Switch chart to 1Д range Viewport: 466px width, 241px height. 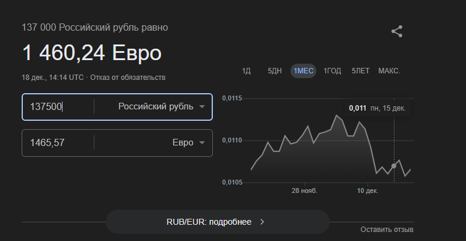tap(246, 71)
